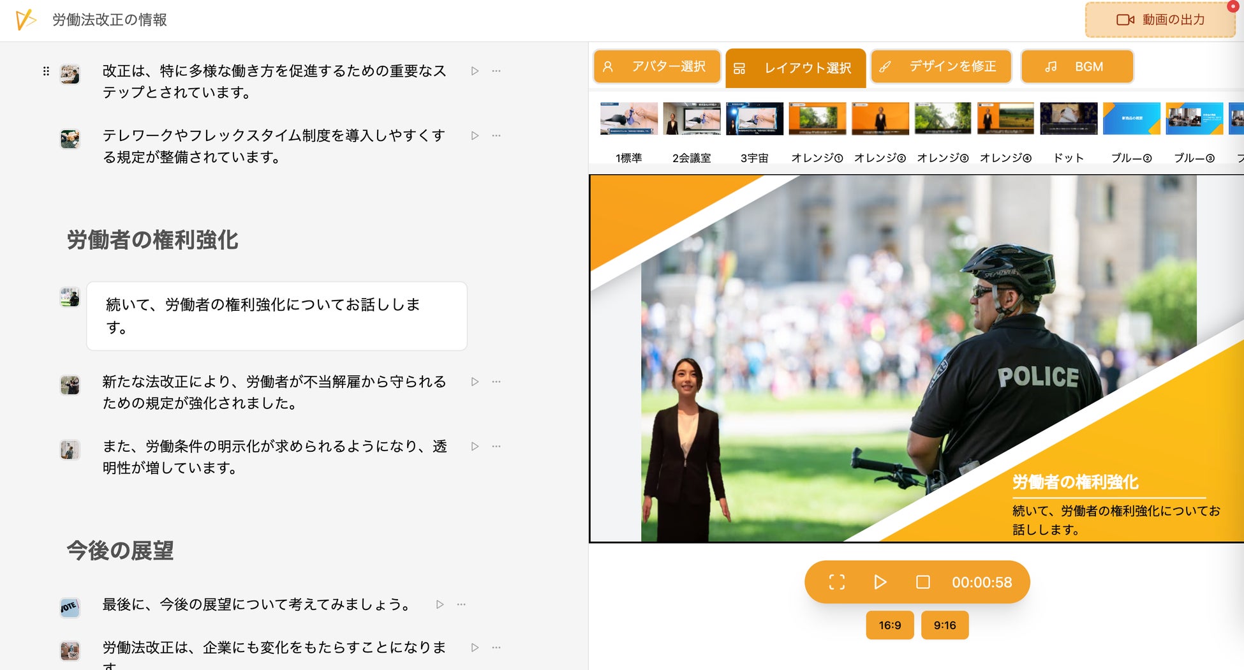Image resolution: width=1244 pixels, height=670 pixels.
Task: Open more options for 最後に、今後の展望 line
Action: click(461, 604)
